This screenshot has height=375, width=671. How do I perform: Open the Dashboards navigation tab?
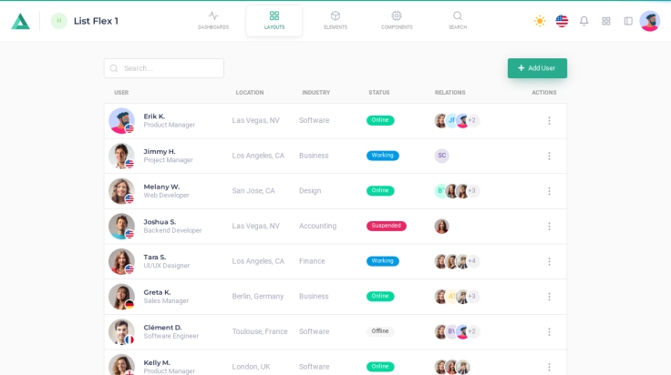pyautogui.click(x=213, y=20)
